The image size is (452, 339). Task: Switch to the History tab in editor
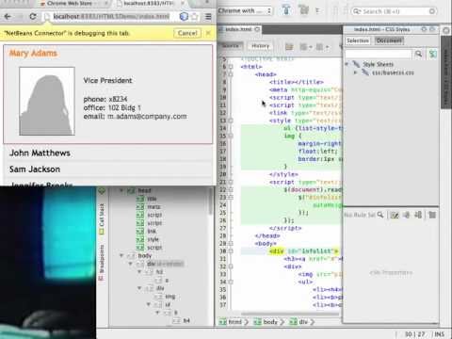[x=261, y=46]
